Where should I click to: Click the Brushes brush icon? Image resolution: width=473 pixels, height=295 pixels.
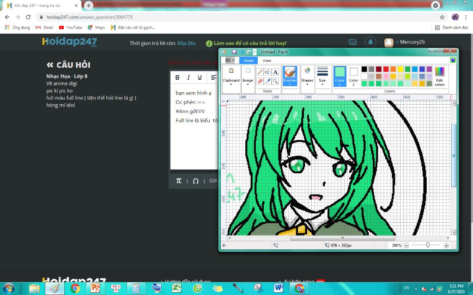point(290,72)
